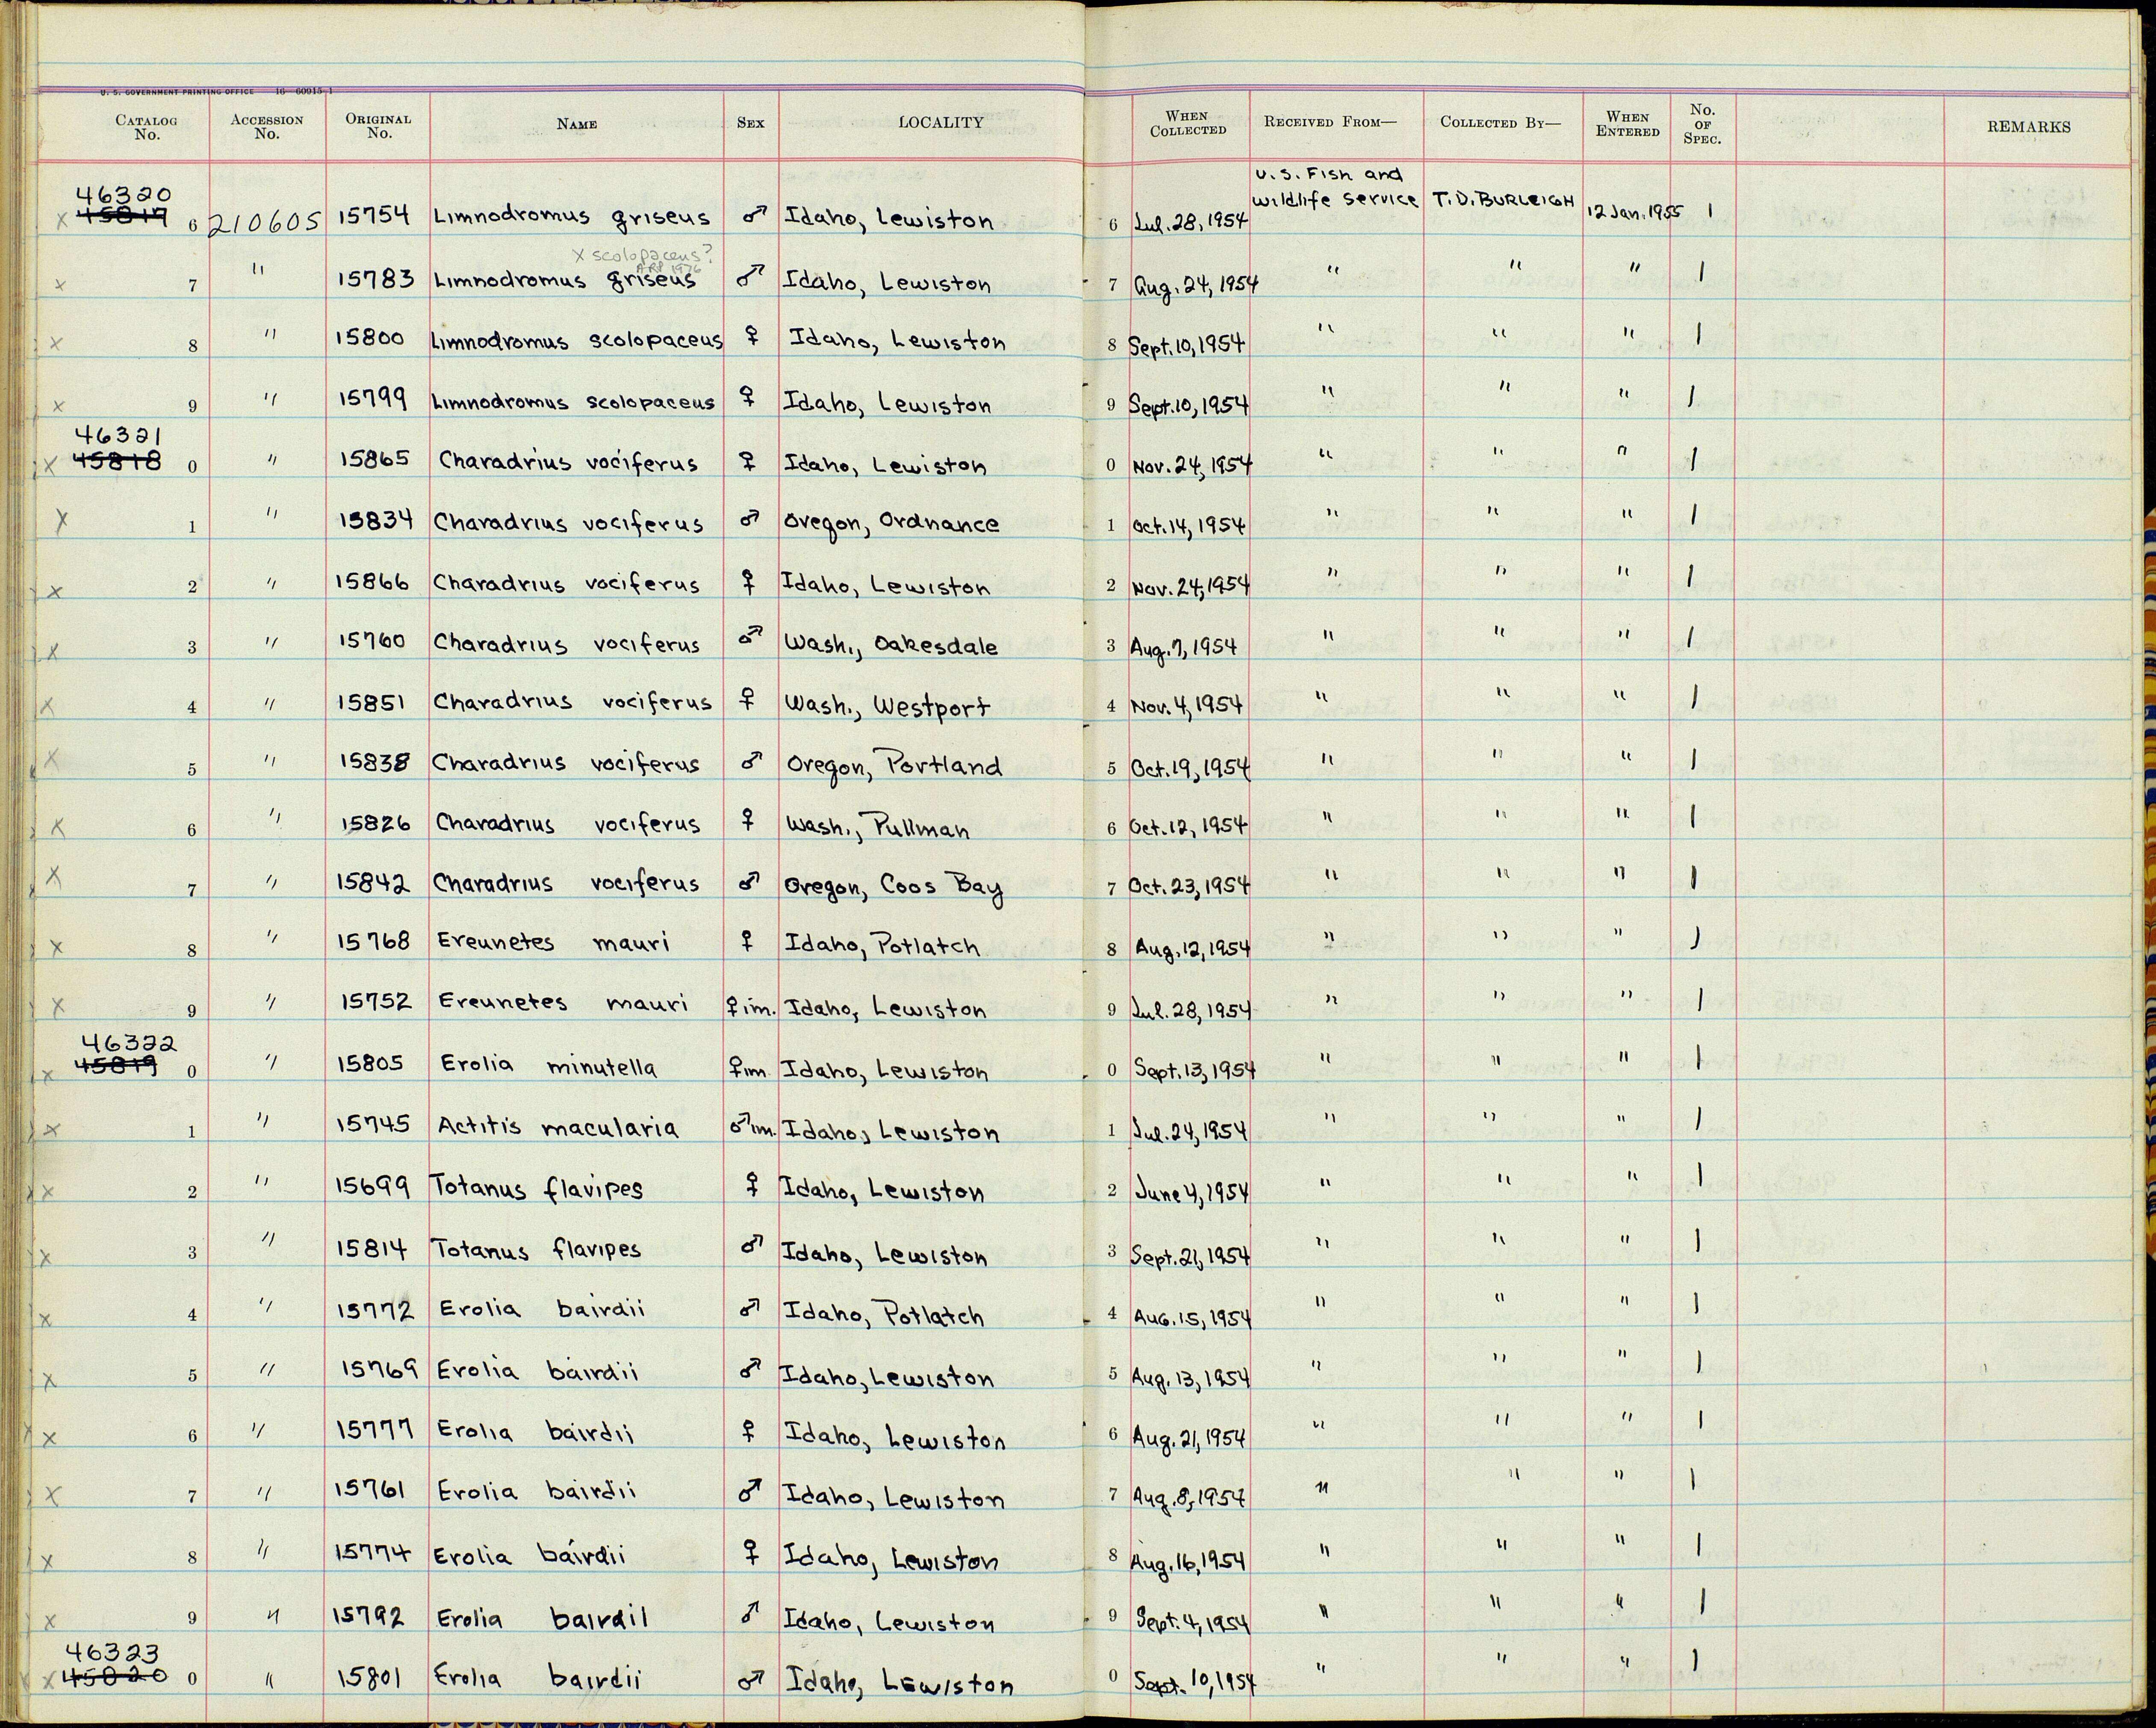Select the 'Received From—' column header
Screen dimensions: 2156x1728
pos(1329,122)
